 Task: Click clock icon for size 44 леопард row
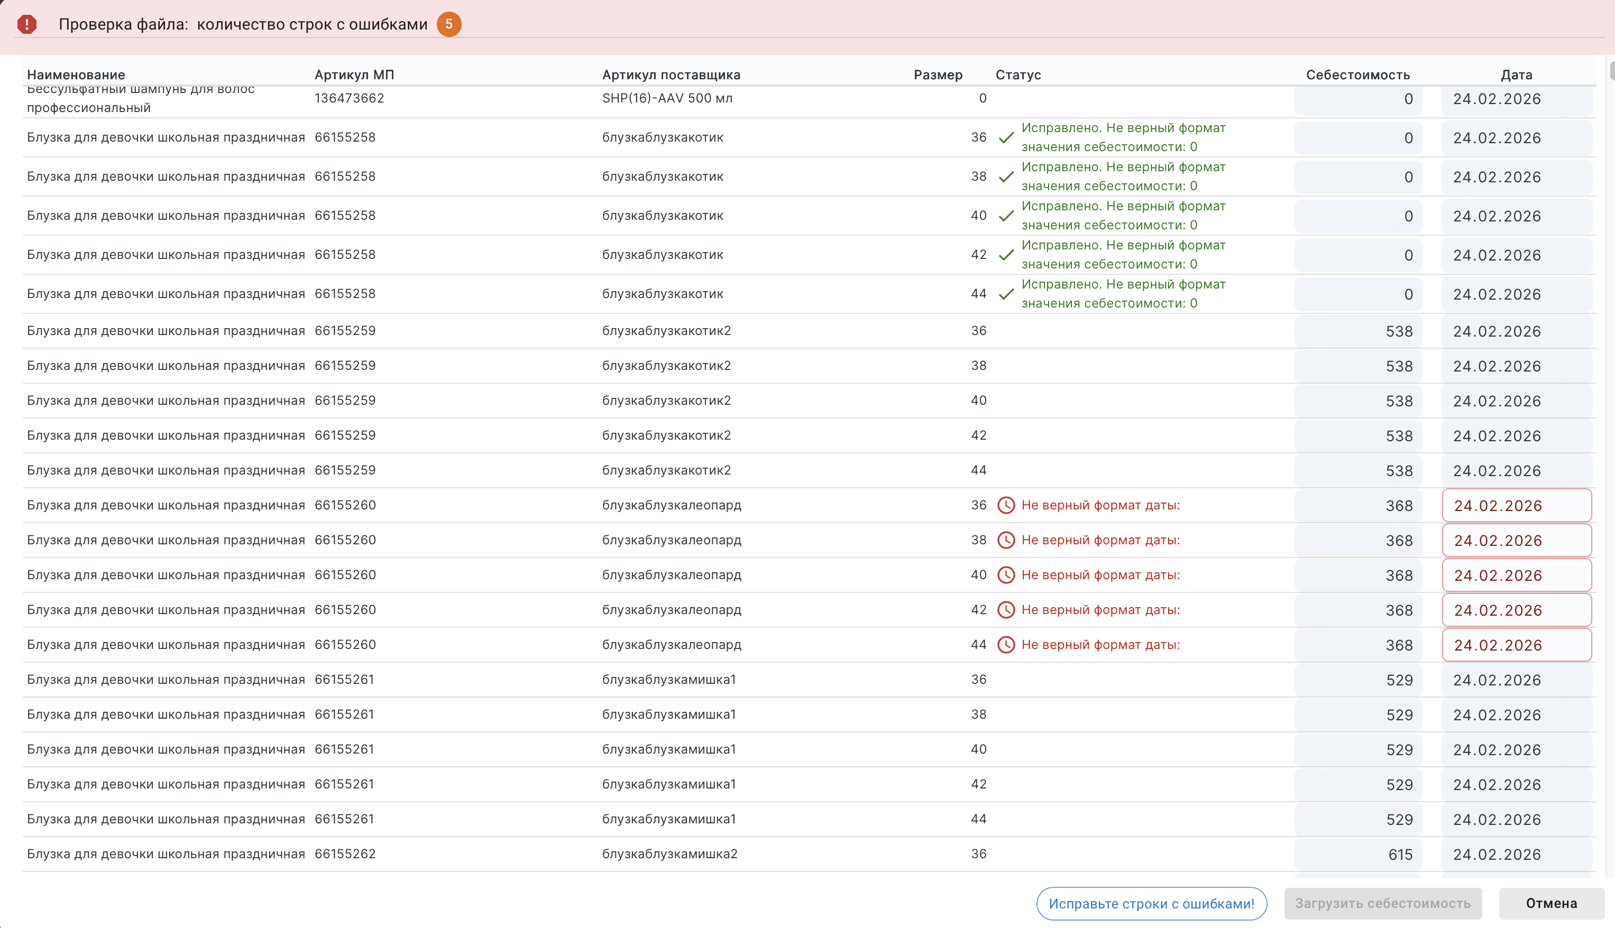pos(1005,645)
